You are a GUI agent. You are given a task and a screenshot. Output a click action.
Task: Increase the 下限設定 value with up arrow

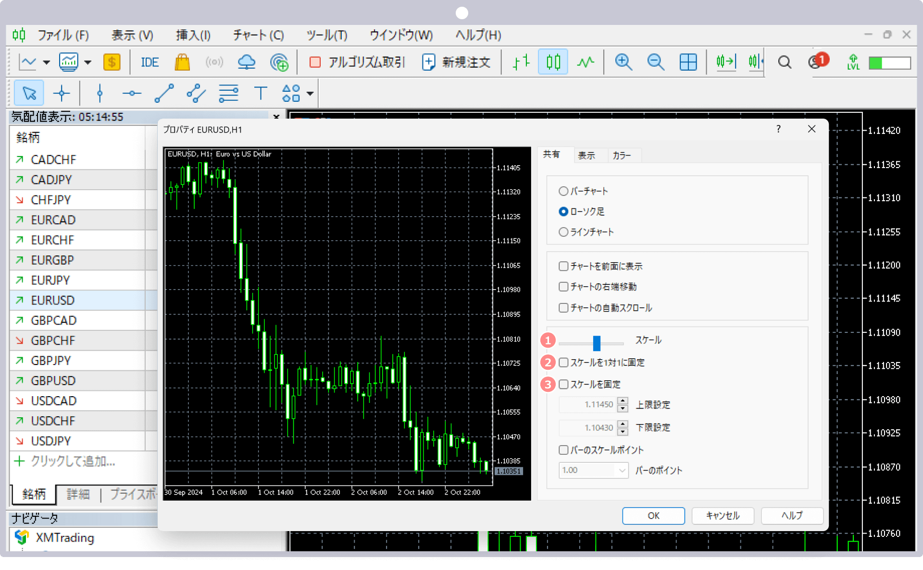point(623,423)
